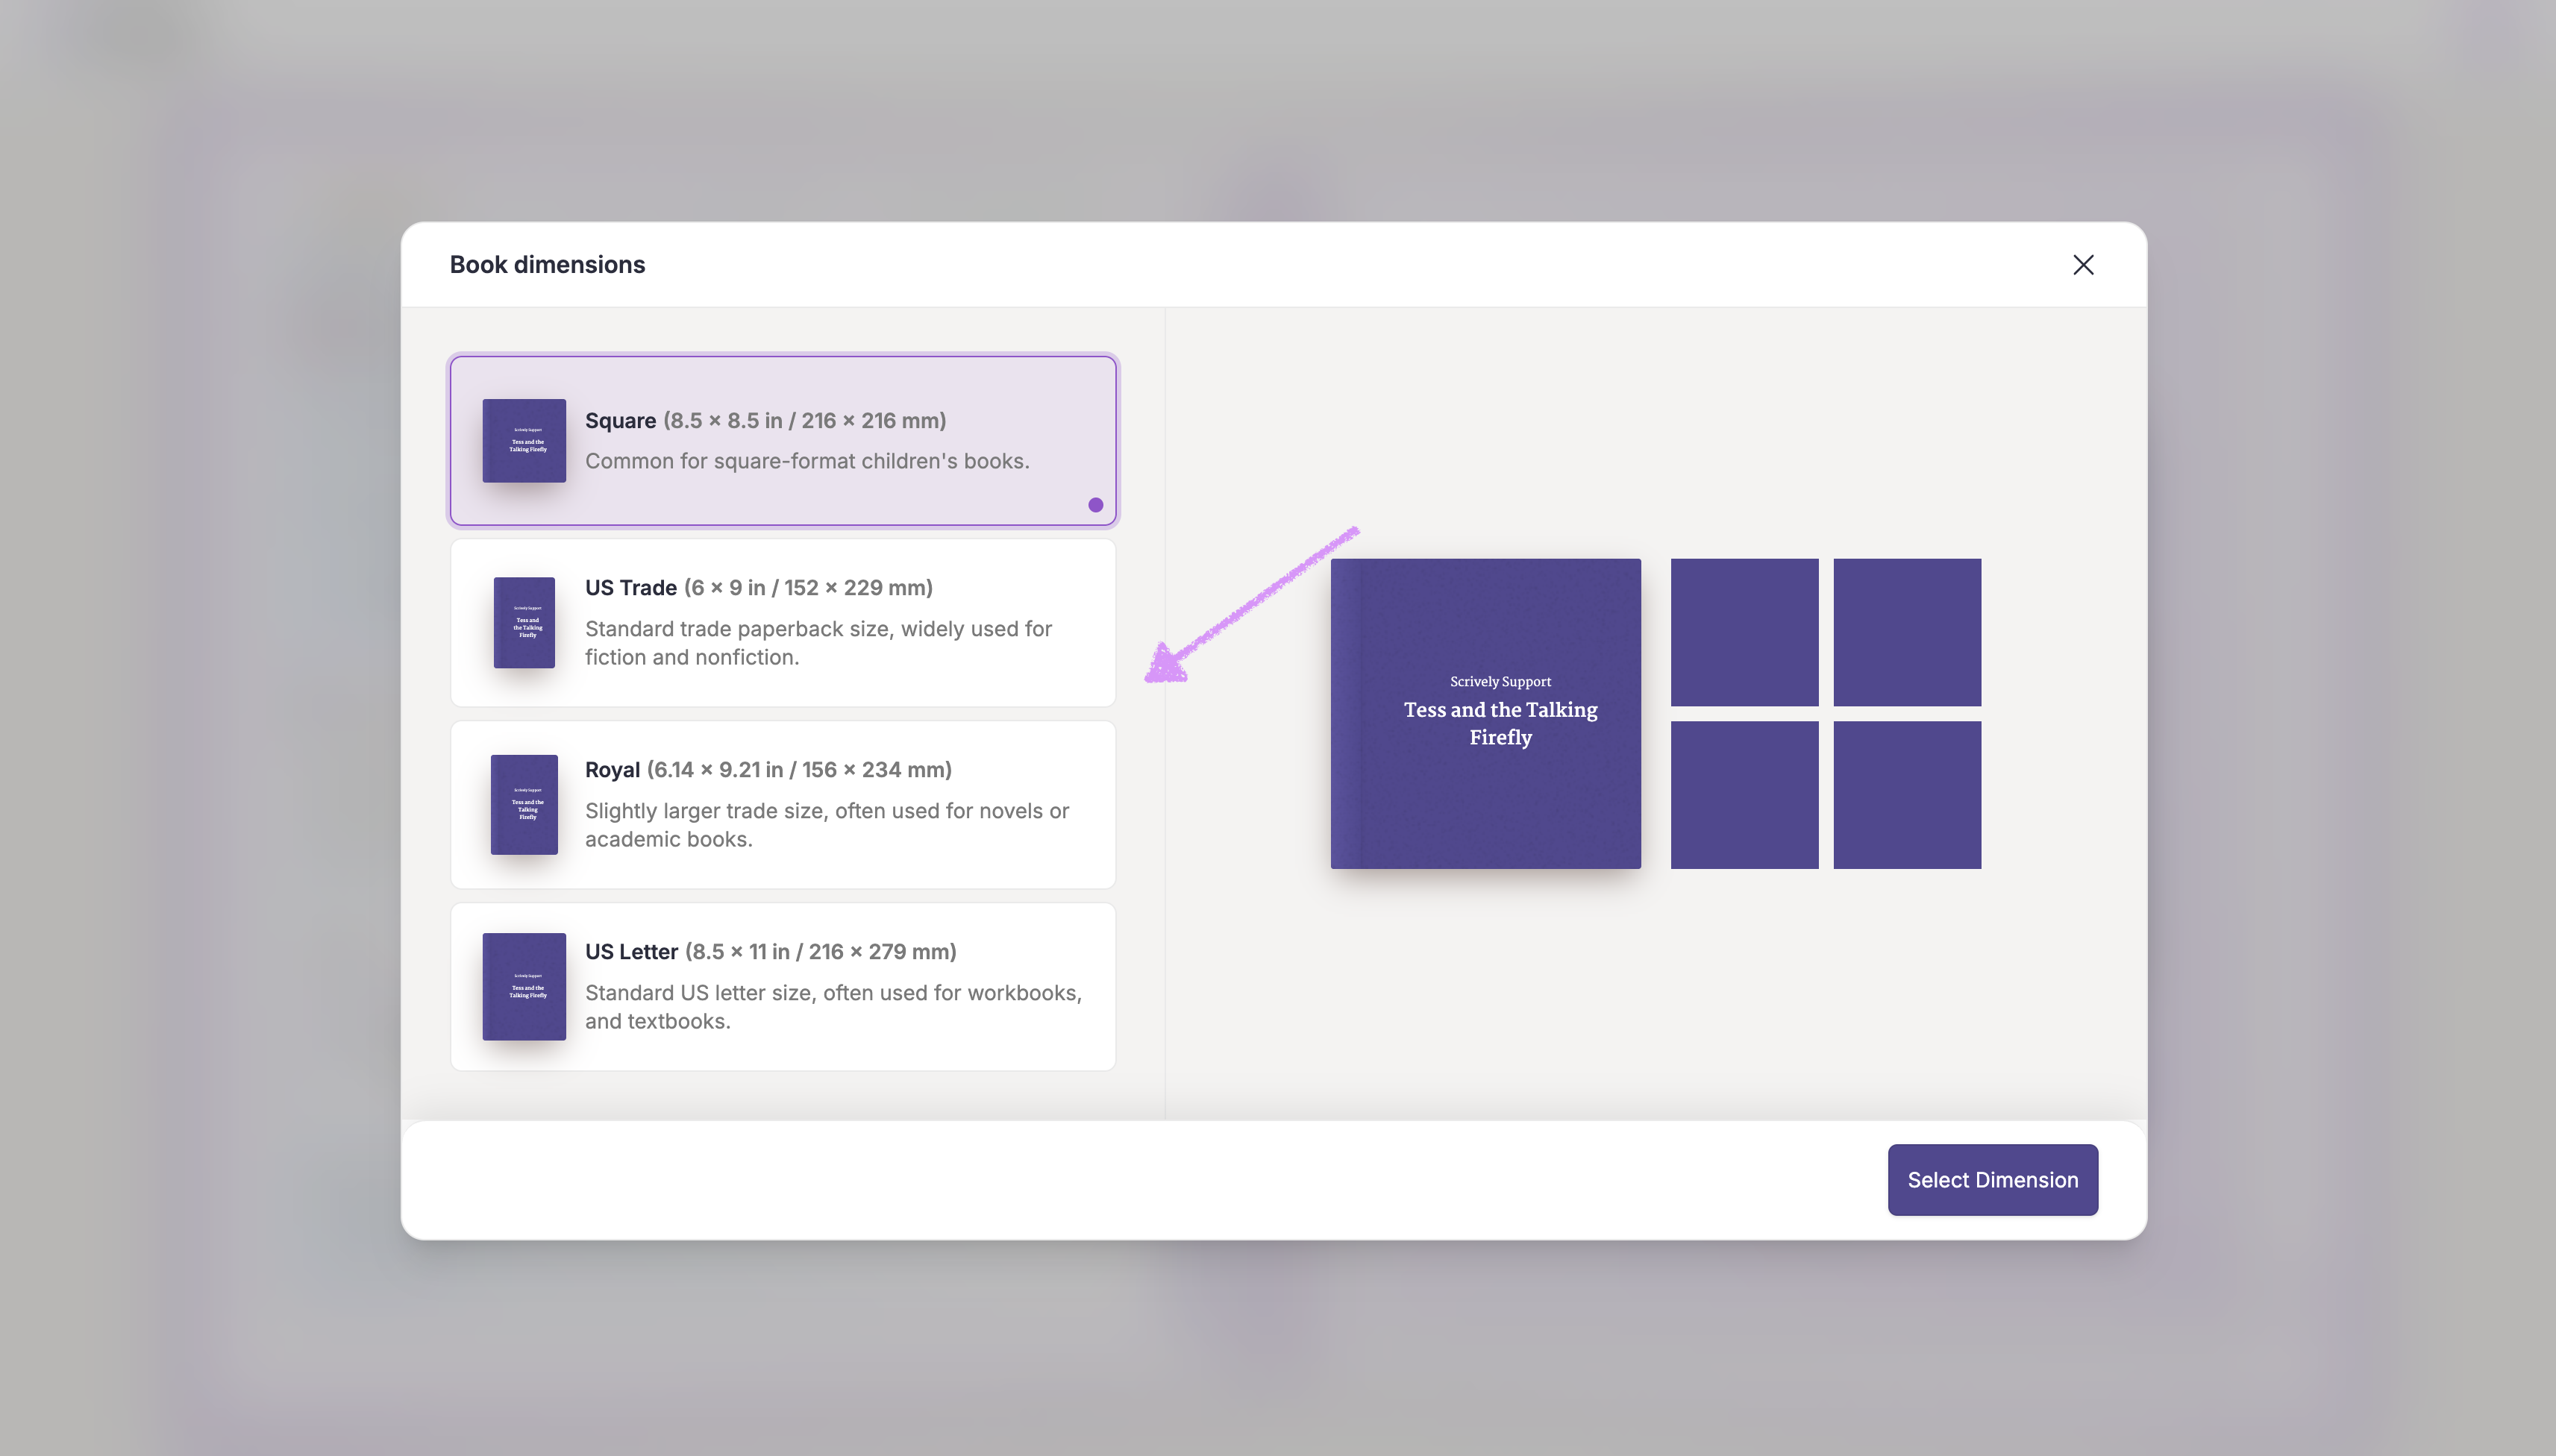Click the Select Dimension button

(x=1992, y=1180)
